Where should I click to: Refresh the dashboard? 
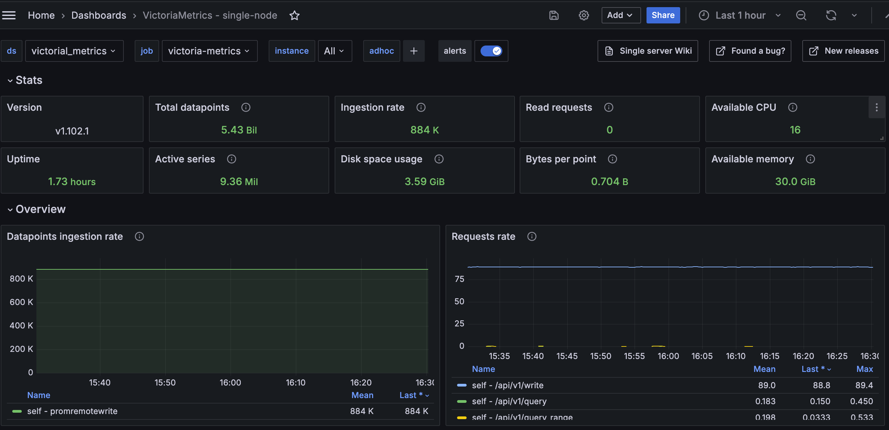[831, 15]
